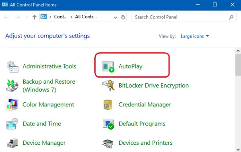Image resolution: width=241 pixels, height=152 pixels.
Task: Click the Credential Manager safe icon
Action: point(108,105)
